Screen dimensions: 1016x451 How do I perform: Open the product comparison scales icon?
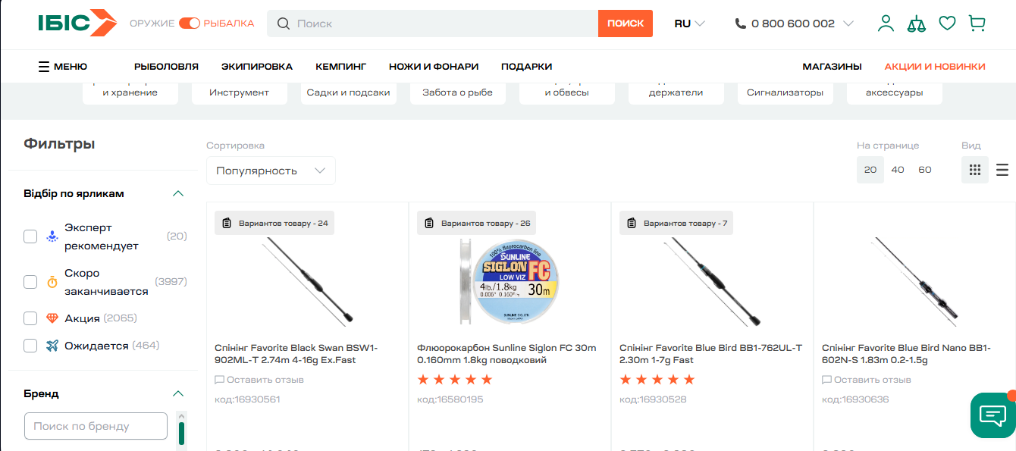917,23
